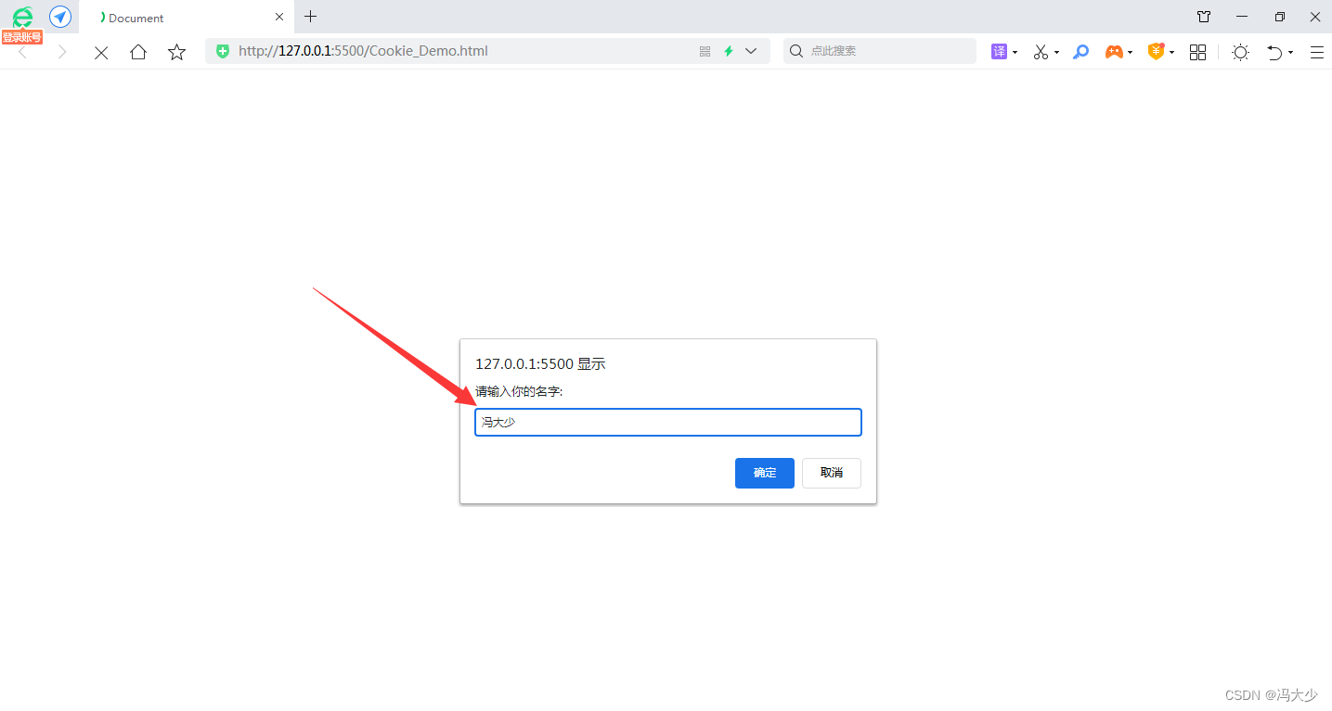Expand the undo dropdown arrow
The width and height of the screenshot is (1332, 711).
tap(1290, 53)
